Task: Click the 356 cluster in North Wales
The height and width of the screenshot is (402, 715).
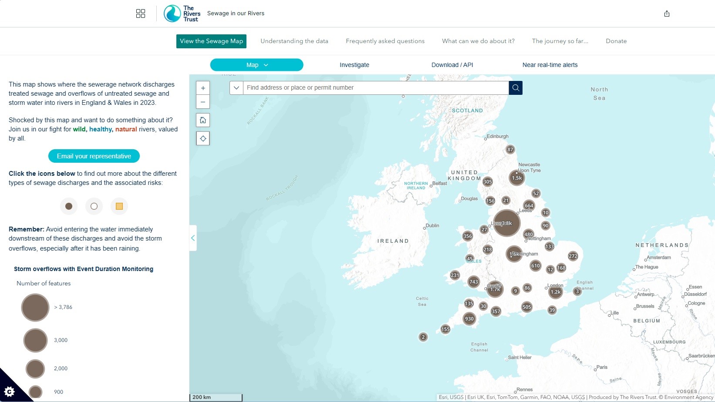Action: tap(468, 236)
